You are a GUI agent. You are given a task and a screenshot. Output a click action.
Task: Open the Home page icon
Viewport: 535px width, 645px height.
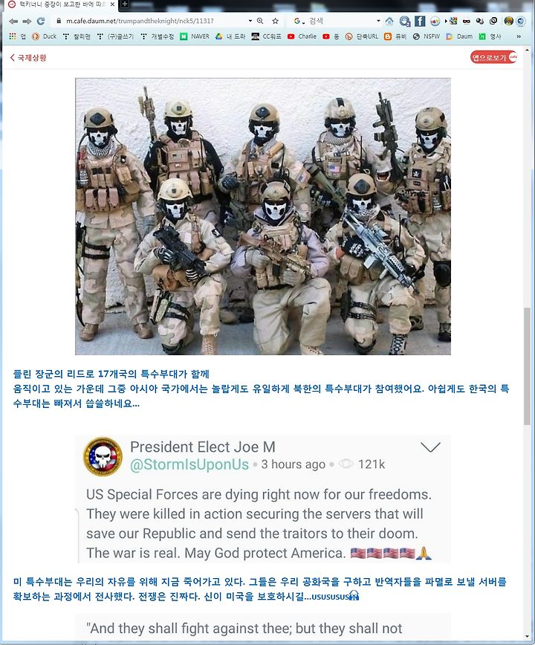click(x=389, y=21)
